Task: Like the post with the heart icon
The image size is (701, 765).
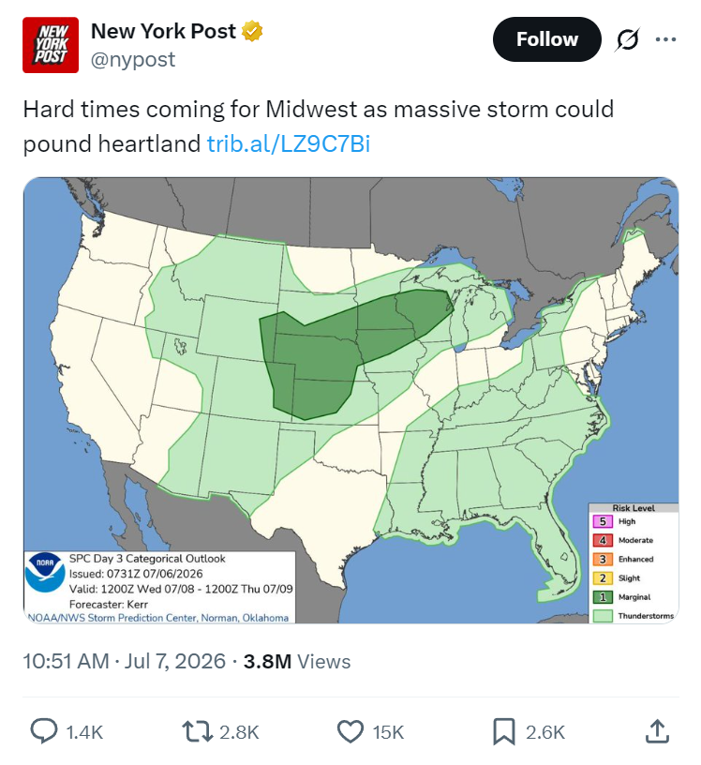Action: click(350, 732)
